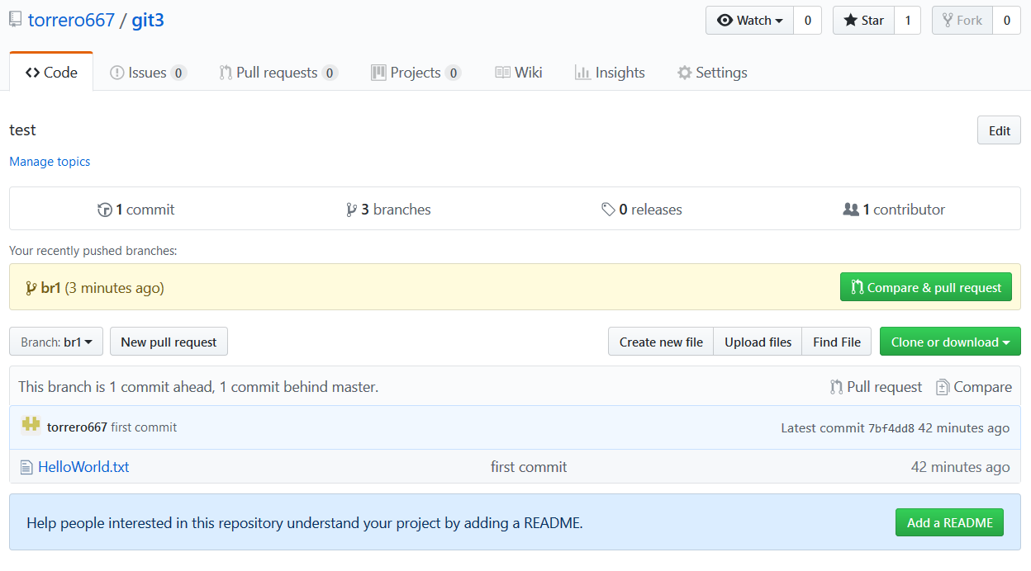Click the watchers count 0 beside Watch
This screenshot has height=571, width=1031.
click(807, 21)
